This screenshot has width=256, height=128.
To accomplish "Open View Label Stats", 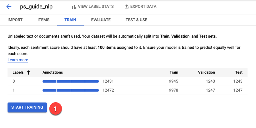I will 93,7.
